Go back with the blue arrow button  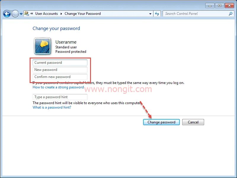click(x=7, y=14)
